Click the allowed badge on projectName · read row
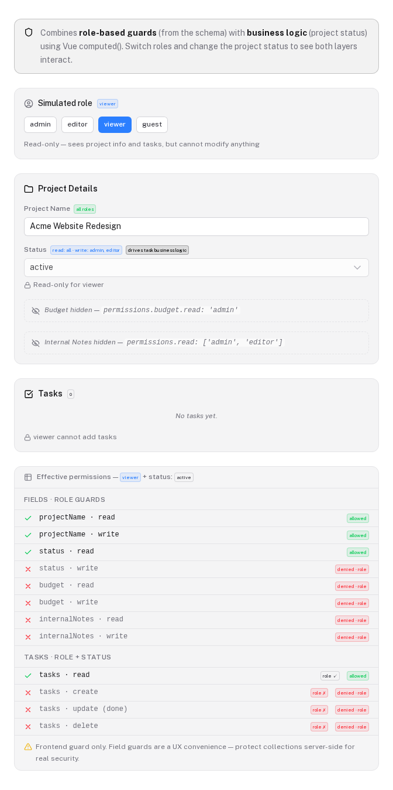 (x=358, y=518)
